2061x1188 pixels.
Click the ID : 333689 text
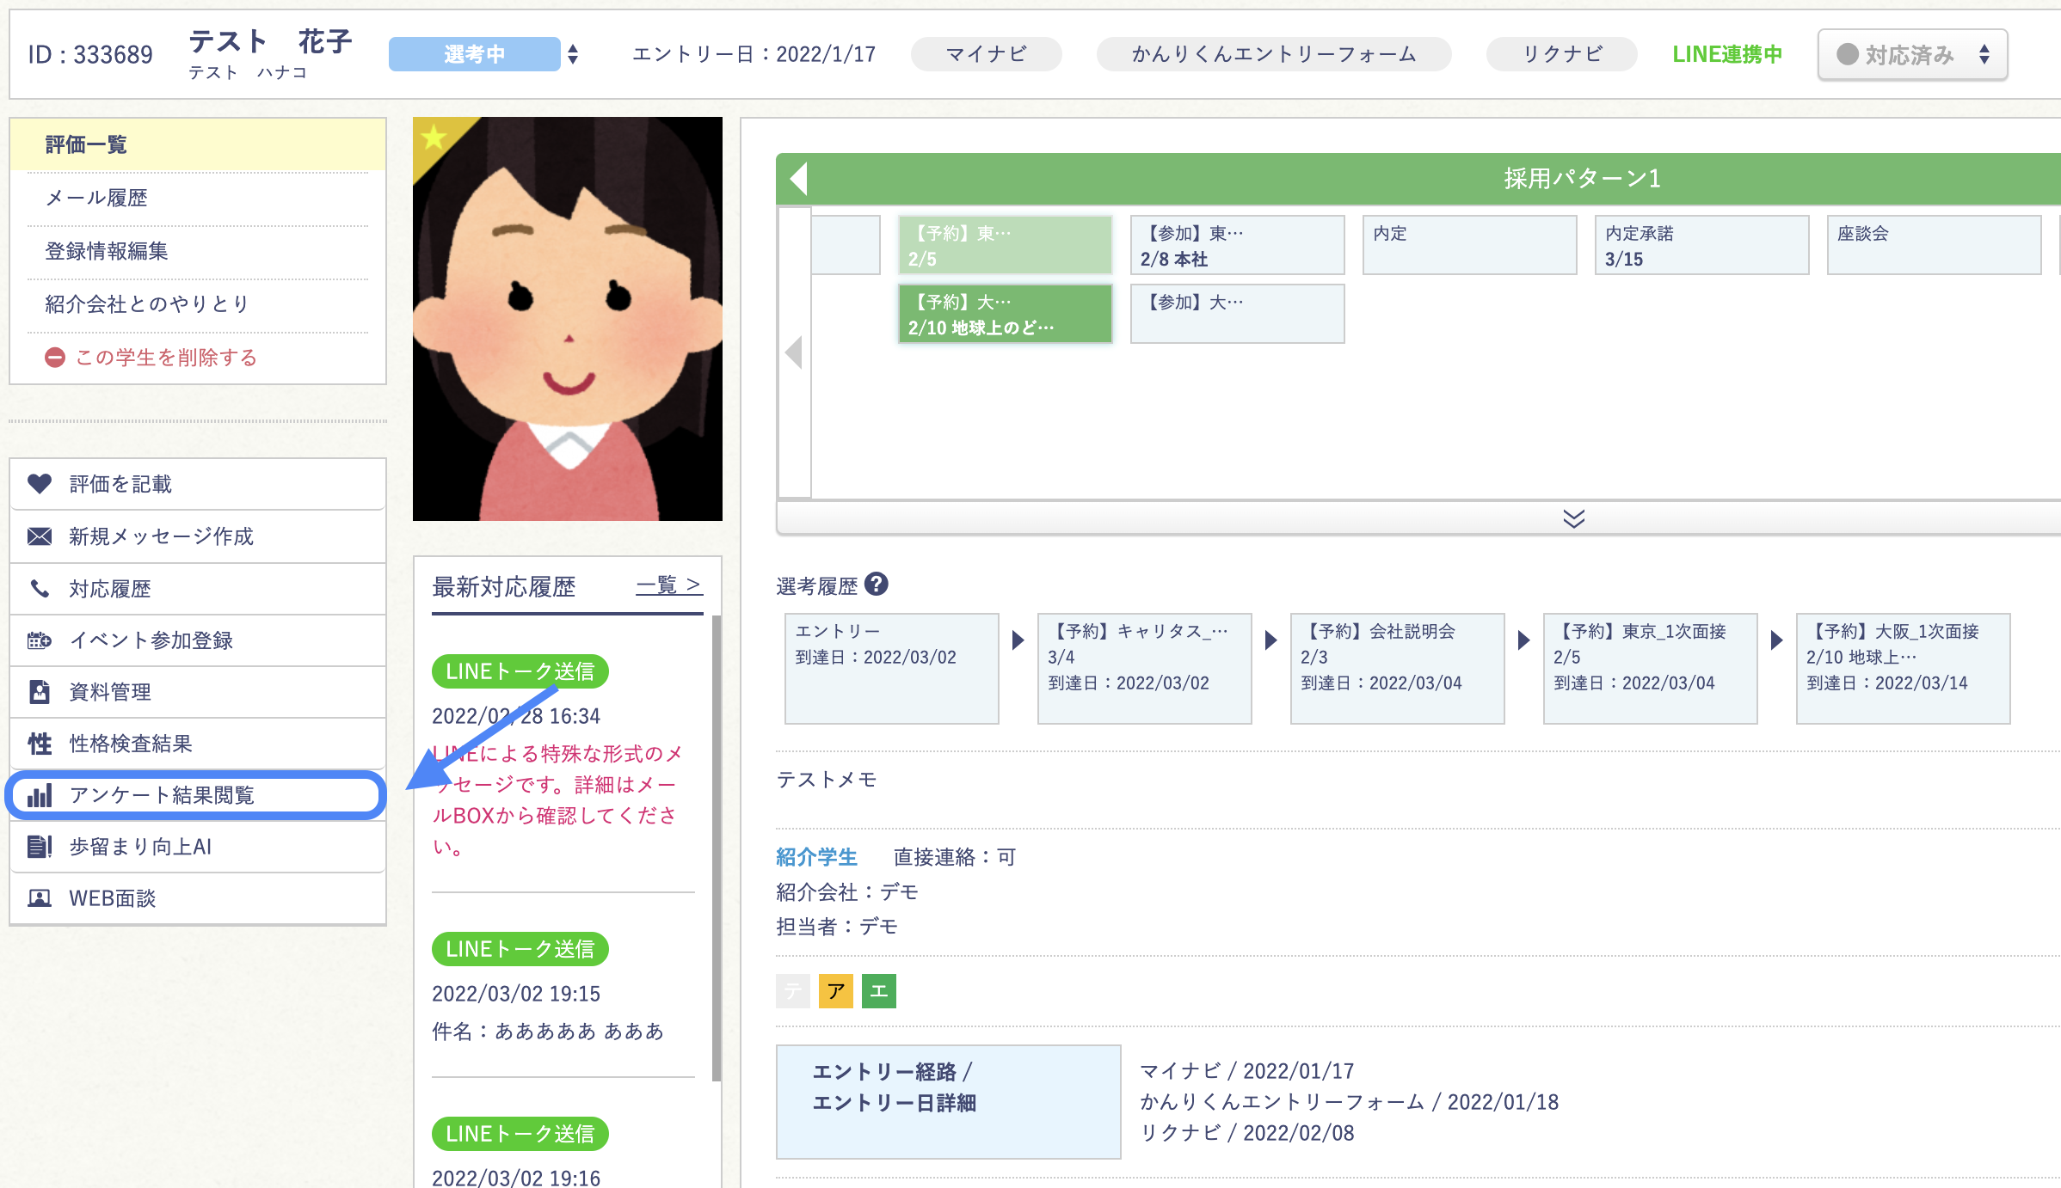[90, 54]
